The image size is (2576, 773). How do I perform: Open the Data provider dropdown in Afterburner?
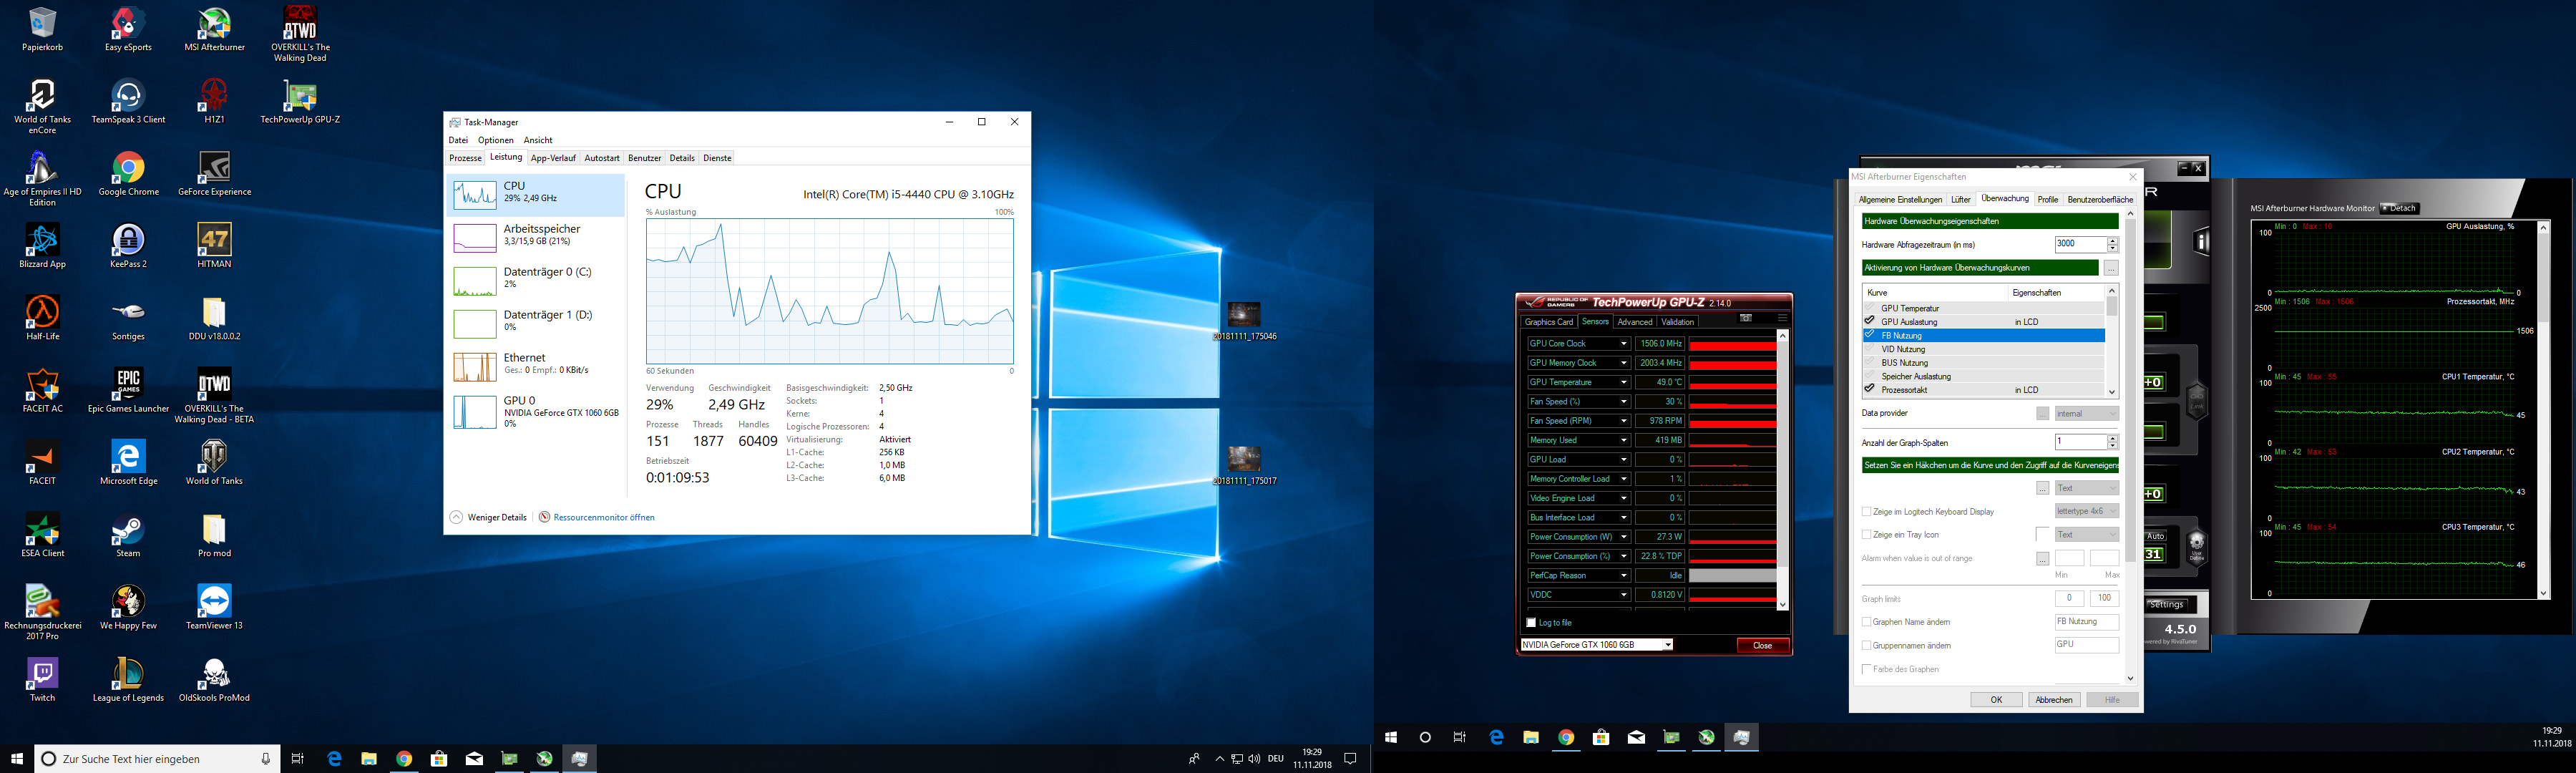coord(2086,412)
